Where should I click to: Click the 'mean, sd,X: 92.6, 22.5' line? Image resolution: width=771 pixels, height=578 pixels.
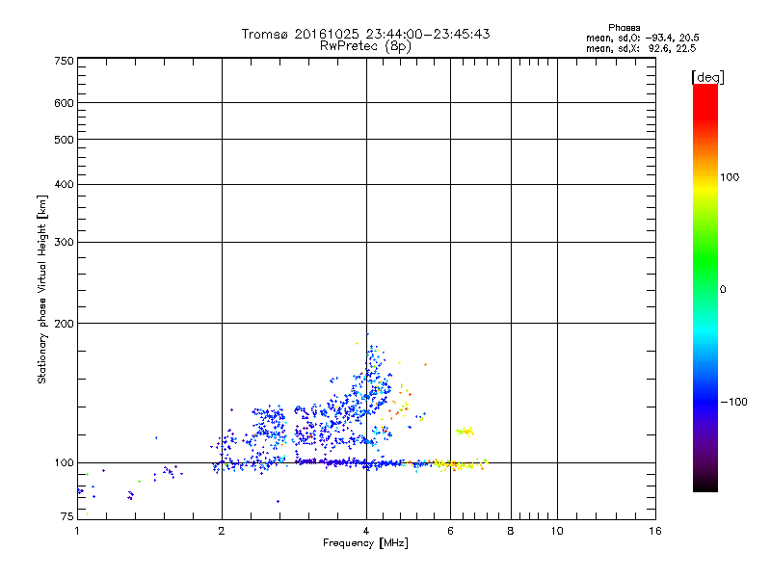point(641,48)
